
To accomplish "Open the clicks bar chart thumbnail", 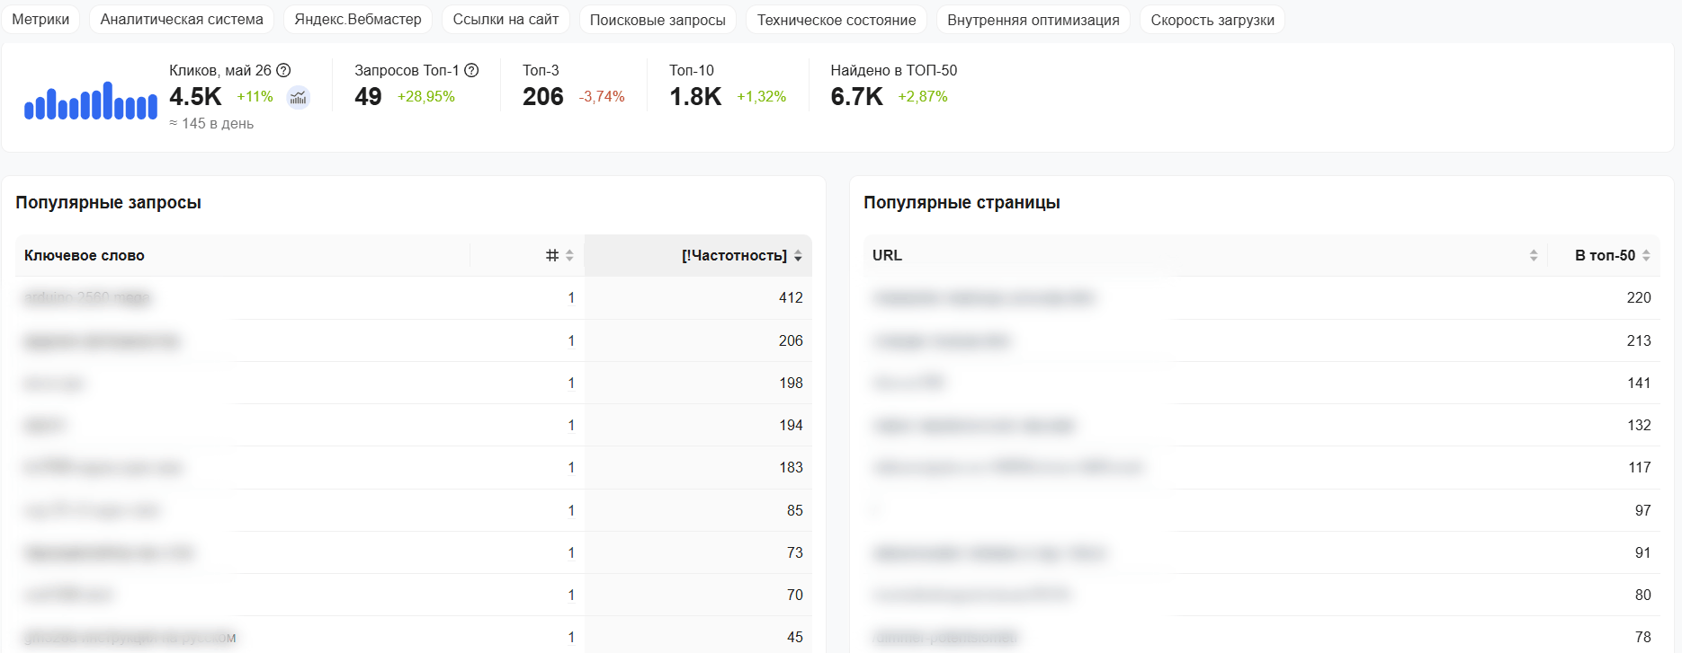I will click(91, 100).
